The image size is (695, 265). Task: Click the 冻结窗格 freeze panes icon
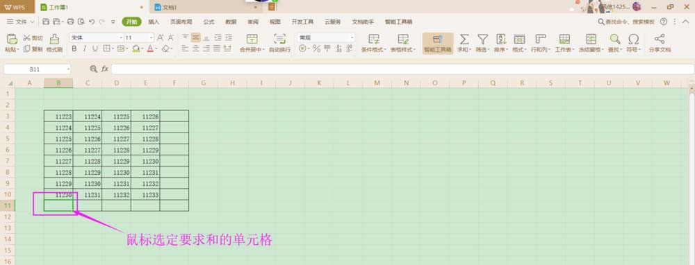pos(591,40)
